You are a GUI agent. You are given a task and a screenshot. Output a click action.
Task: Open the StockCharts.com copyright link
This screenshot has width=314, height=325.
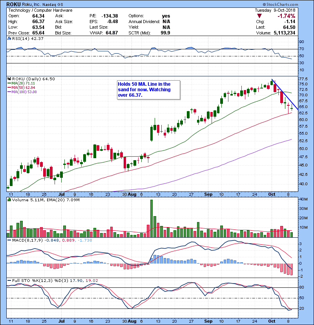280,4
